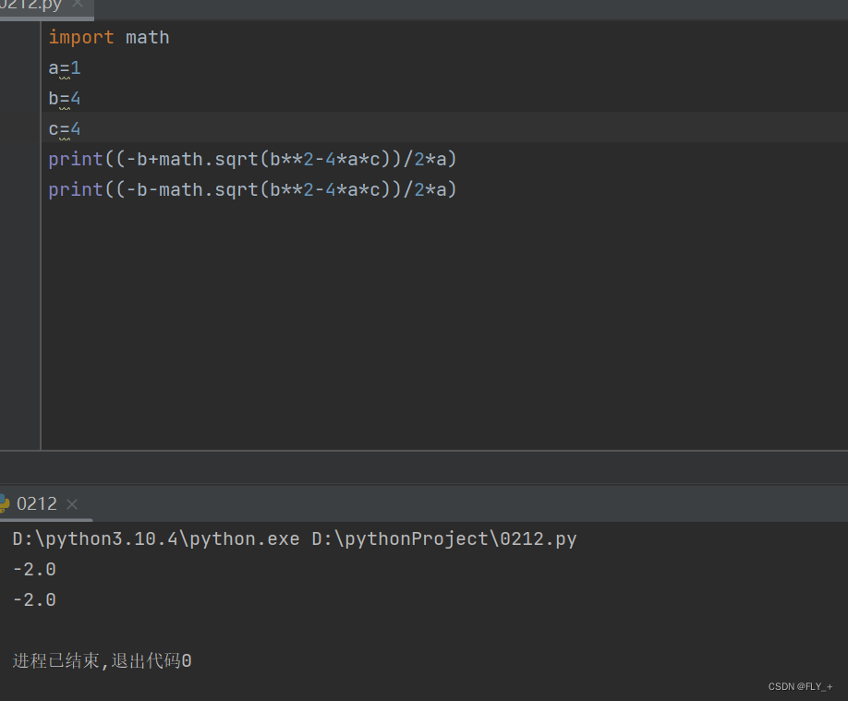This screenshot has width=848, height=701.
Task: Switch to the 0212 run tool window tab
Action: coord(35,503)
